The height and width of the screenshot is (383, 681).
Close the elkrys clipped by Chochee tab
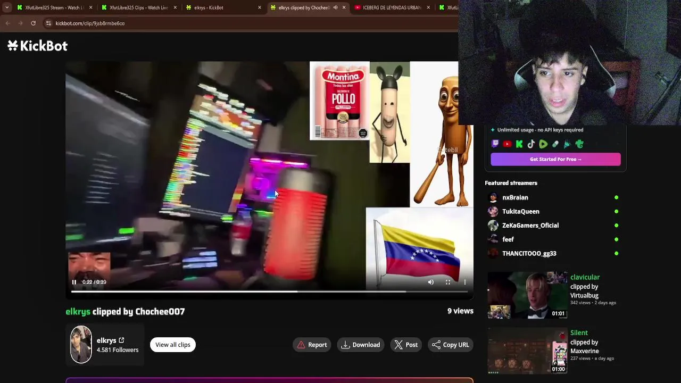344,7
